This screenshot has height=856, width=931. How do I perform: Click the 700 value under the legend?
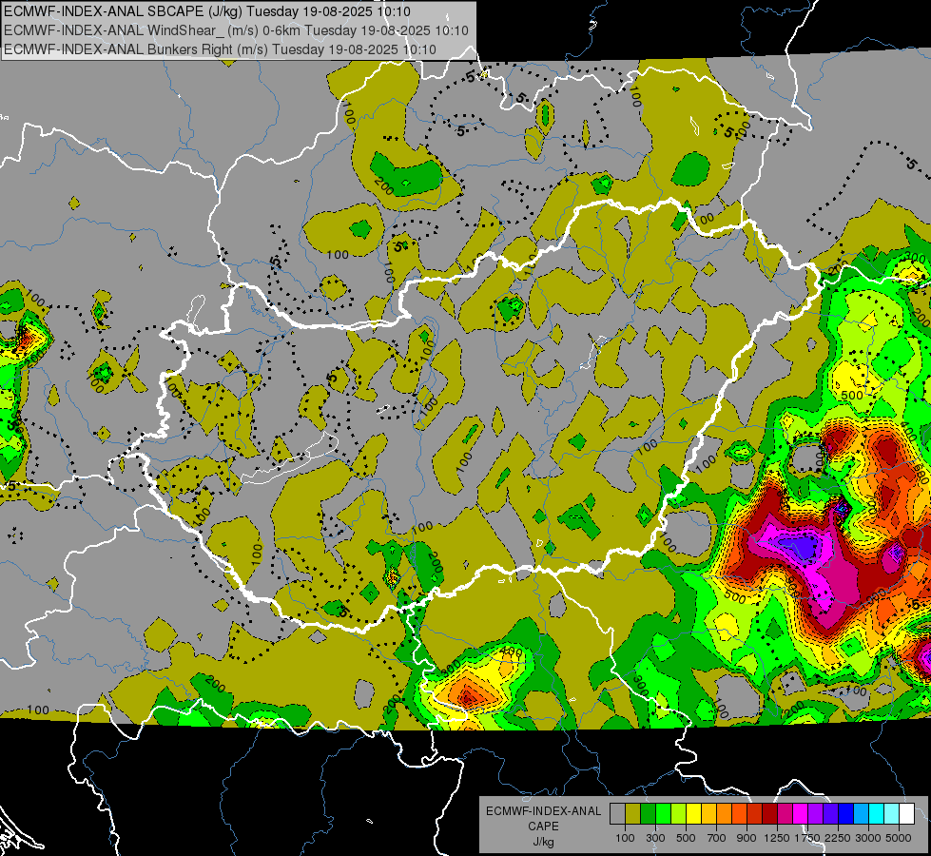[717, 838]
